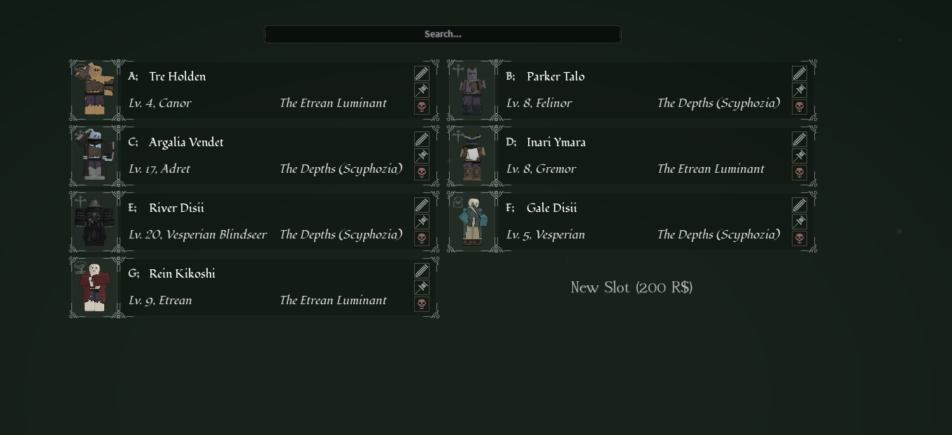Click the skull icon on River Disii slot
This screenshot has width=952, height=435.
422,238
